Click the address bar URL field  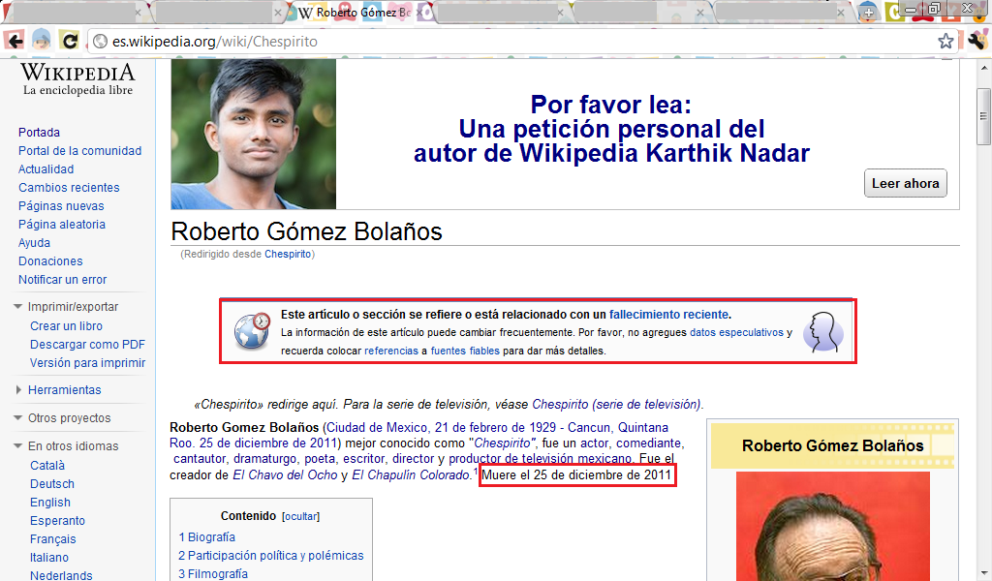(484, 42)
